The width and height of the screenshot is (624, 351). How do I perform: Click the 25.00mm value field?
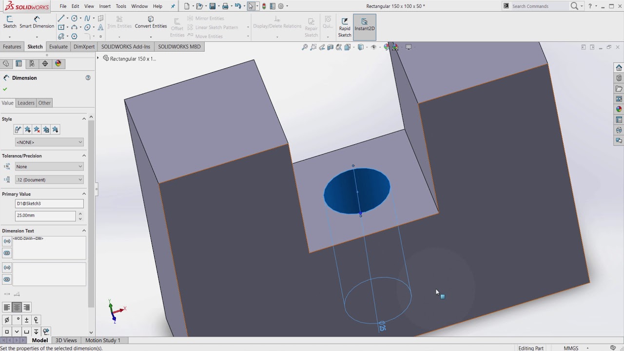click(45, 215)
